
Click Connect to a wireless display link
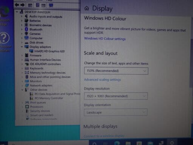(x=104, y=136)
